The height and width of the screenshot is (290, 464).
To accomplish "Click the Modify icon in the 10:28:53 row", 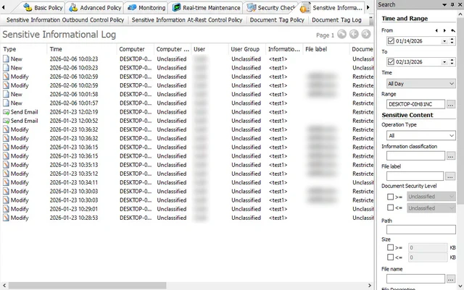I will [7, 218].
